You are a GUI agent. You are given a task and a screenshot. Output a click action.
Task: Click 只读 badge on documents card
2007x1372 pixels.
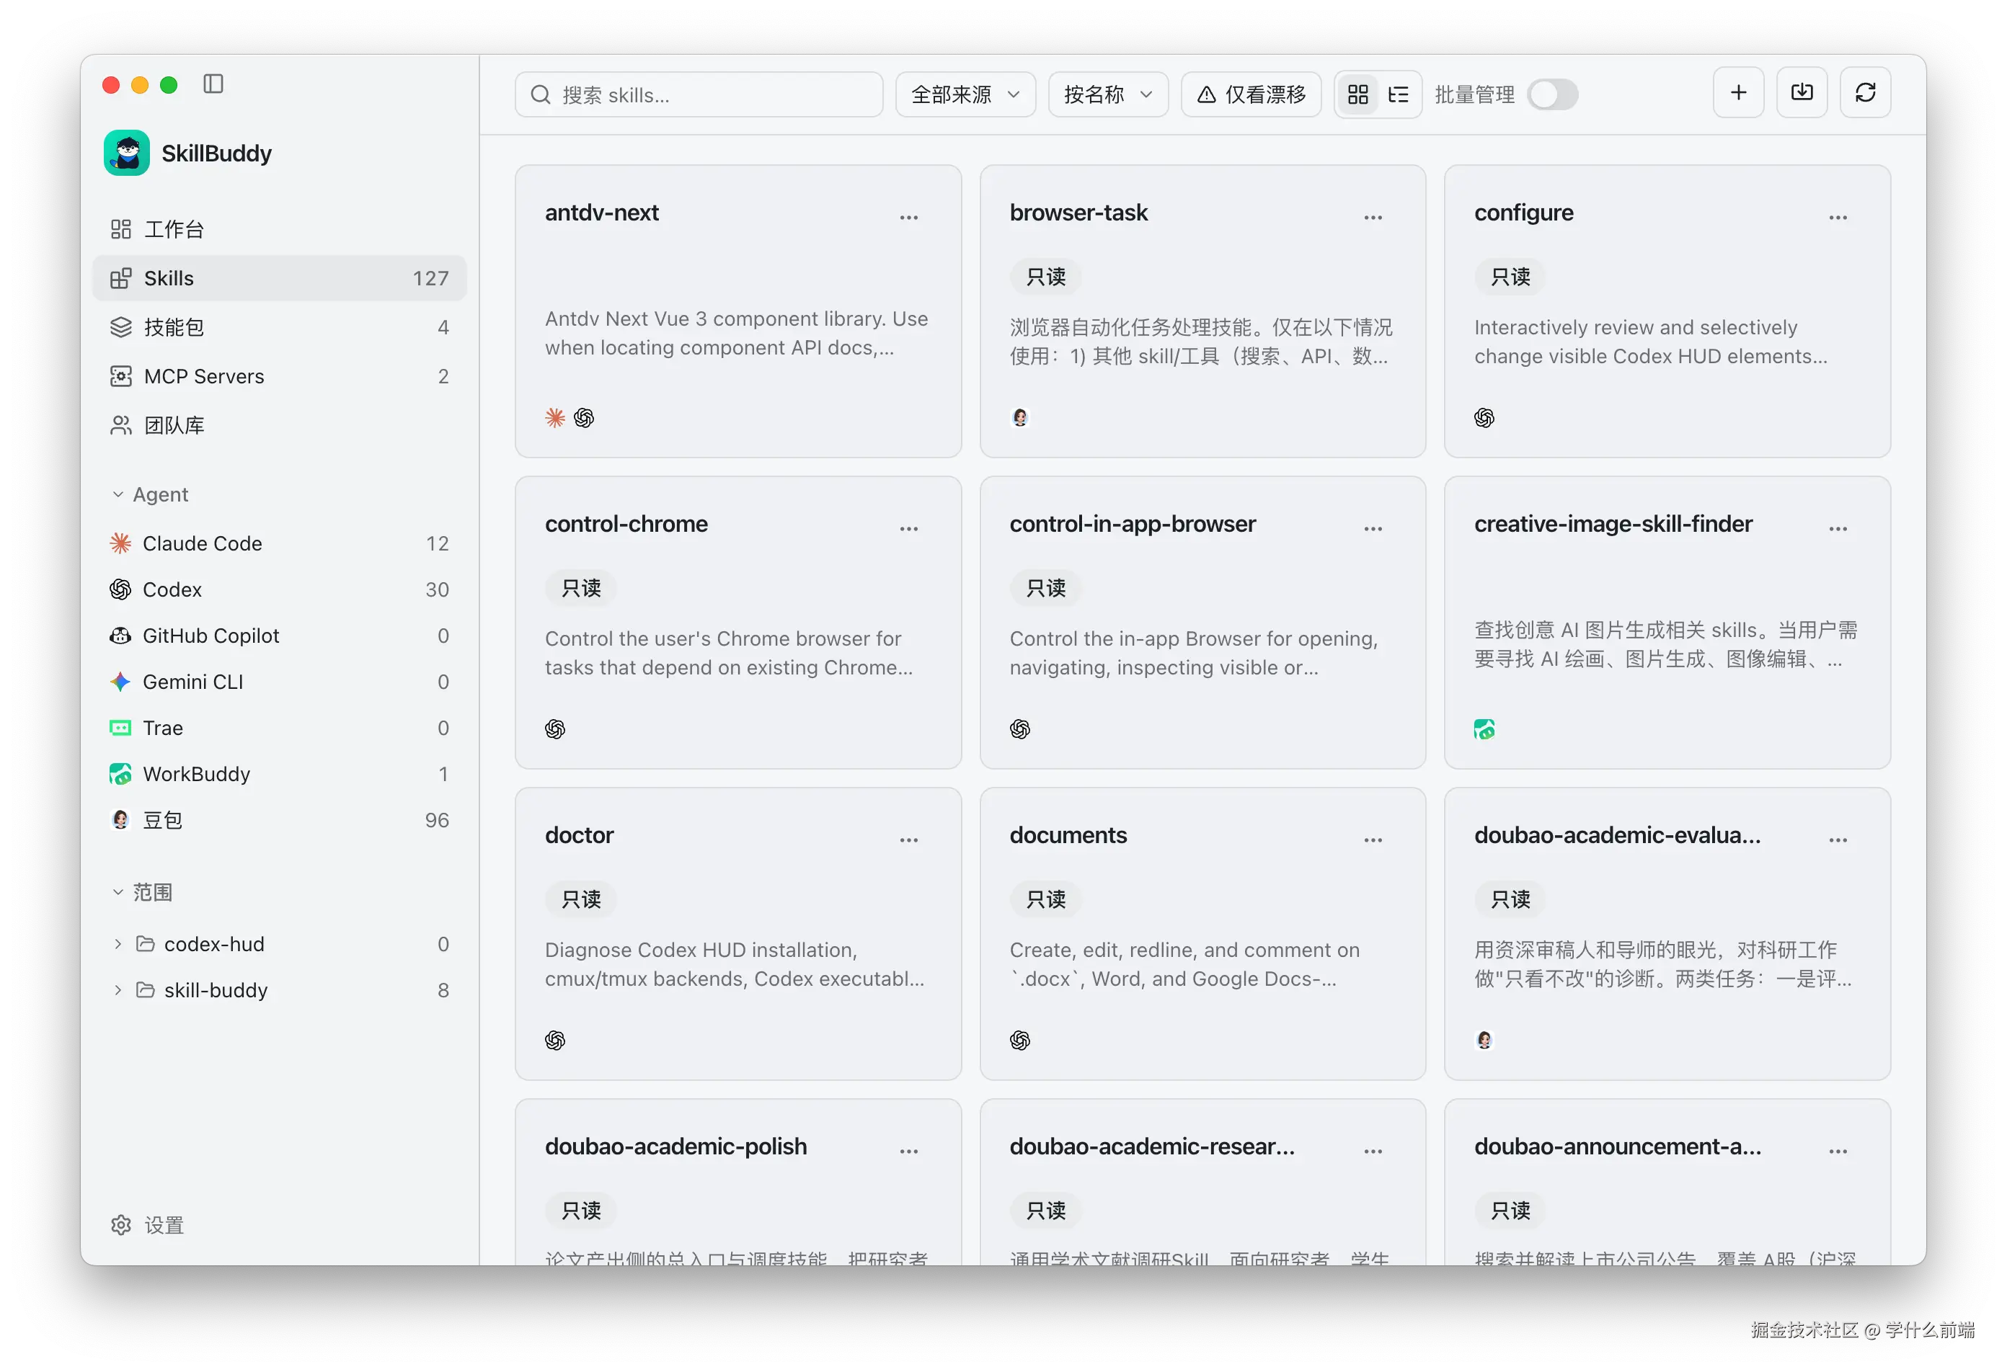click(1045, 900)
